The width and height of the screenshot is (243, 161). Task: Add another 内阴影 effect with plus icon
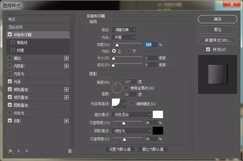point(66,66)
